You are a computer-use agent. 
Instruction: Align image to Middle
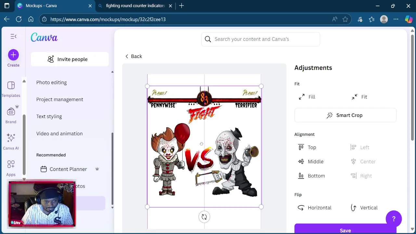(311, 162)
